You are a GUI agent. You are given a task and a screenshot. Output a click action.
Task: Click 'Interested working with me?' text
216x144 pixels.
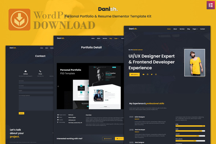click(70, 139)
